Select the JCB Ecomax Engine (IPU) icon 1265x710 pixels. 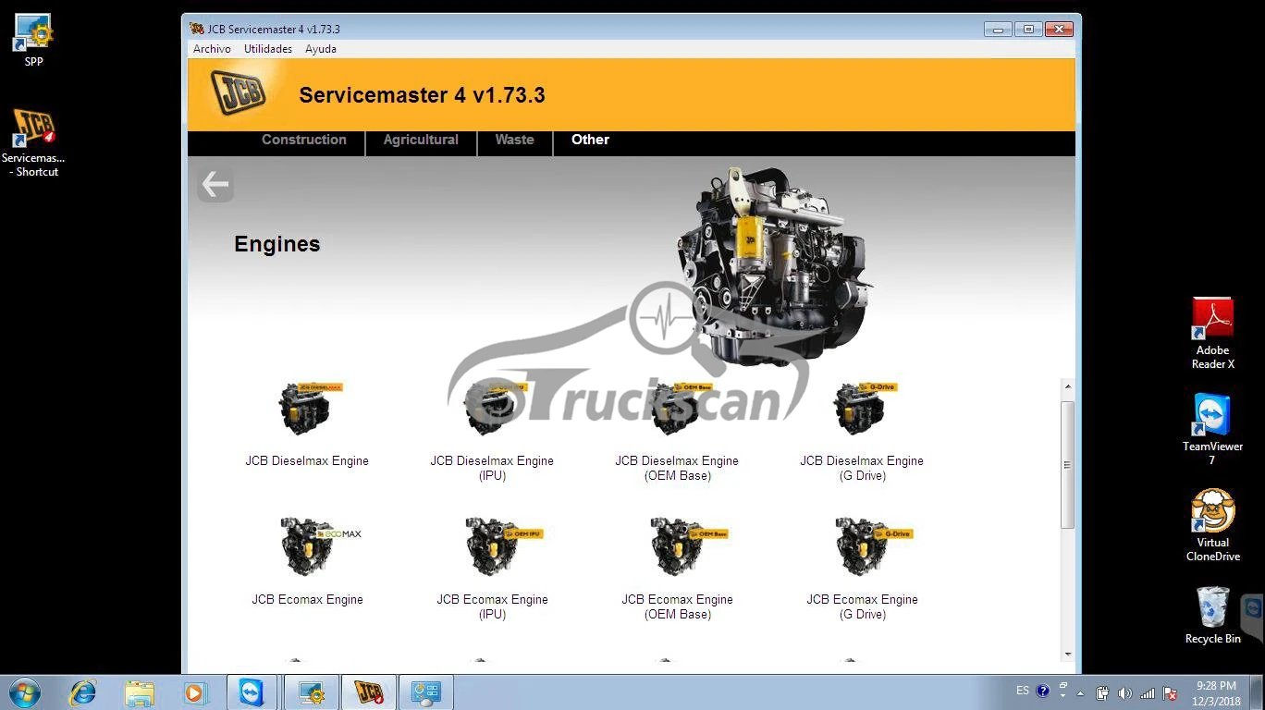(x=502, y=547)
